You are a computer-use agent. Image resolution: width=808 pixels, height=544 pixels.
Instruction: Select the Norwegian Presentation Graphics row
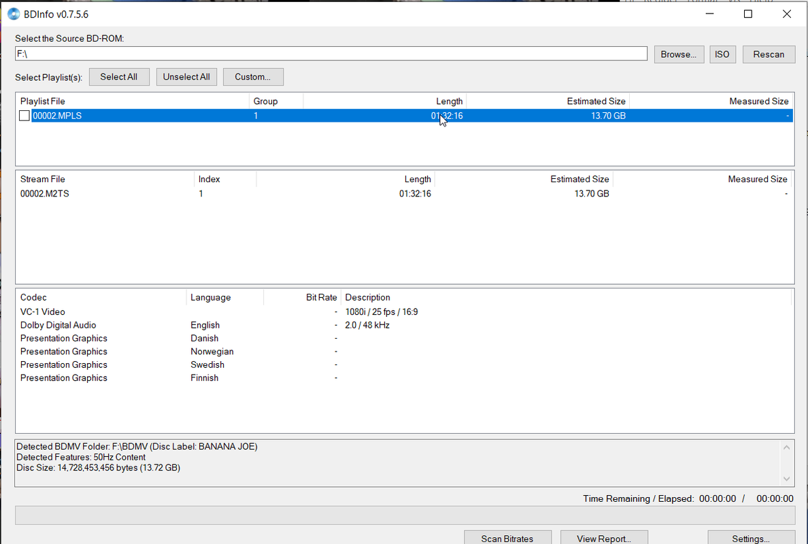(404, 352)
